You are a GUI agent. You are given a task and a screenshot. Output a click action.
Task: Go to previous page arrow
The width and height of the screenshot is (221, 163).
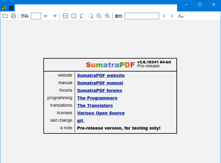46,16
